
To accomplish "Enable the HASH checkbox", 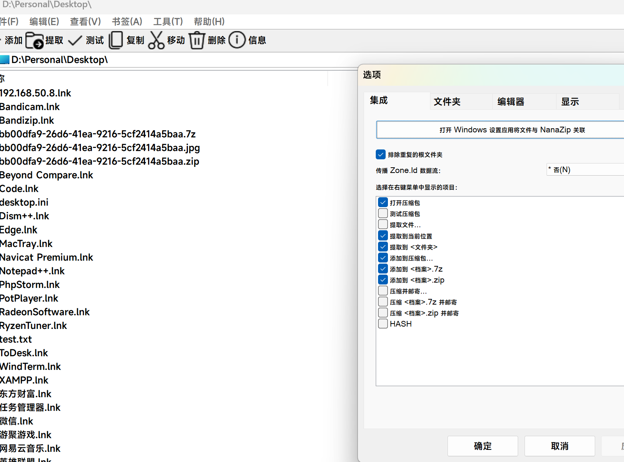I will (x=383, y=324).
